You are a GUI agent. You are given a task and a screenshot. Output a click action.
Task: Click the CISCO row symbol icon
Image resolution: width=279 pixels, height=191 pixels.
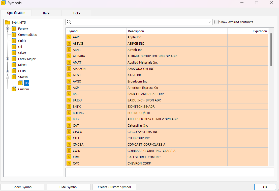pyautogui.click(x=69, y=132)
